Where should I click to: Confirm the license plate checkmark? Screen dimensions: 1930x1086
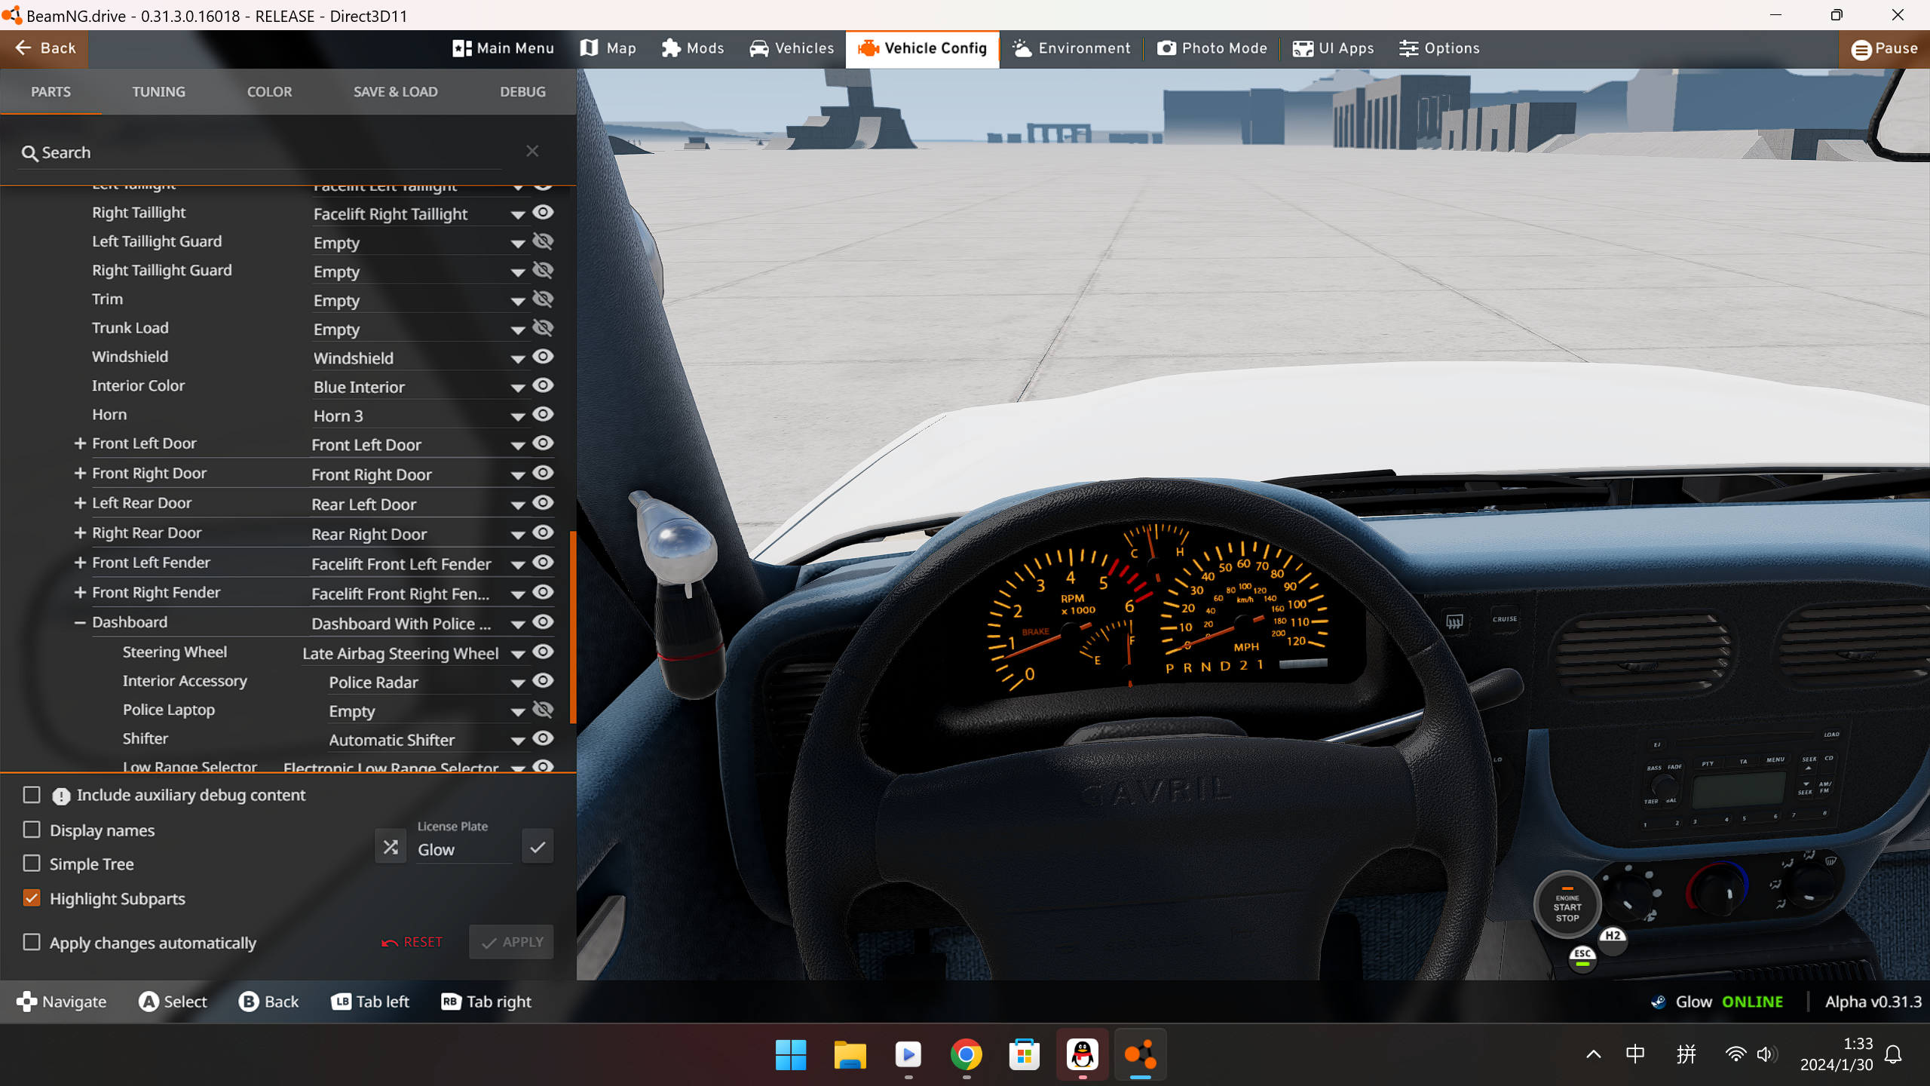[x=538, y=847]
